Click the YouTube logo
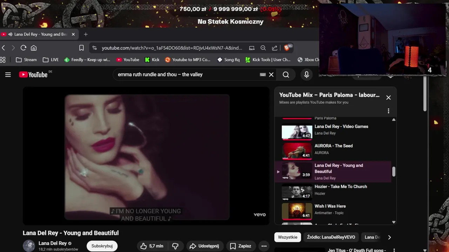 [33, 75]
